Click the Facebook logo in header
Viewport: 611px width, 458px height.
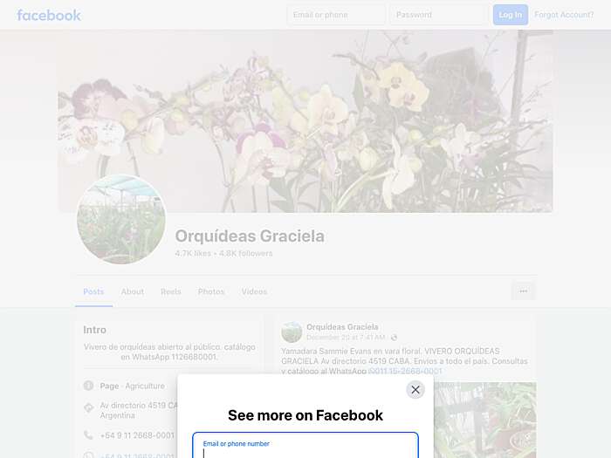click(x=49, y=15)
